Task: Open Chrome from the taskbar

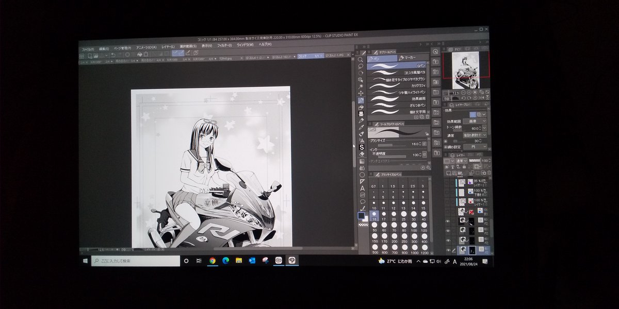Action: coord(212,261)
